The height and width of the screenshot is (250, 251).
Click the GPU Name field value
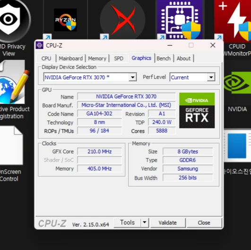[x=126, y=96]
